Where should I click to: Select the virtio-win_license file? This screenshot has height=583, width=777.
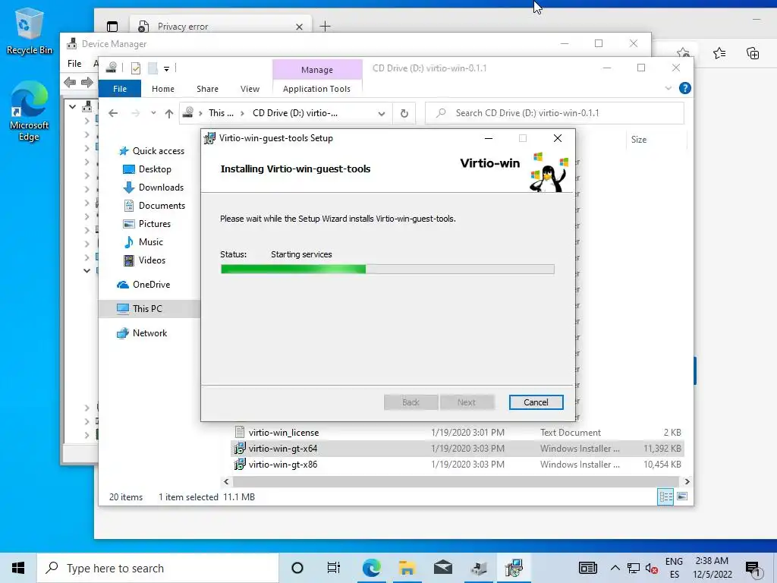pyautogui.click(x=284, y=432)
